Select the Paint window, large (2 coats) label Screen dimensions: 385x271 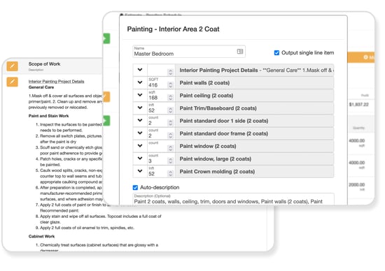point(216,159)
